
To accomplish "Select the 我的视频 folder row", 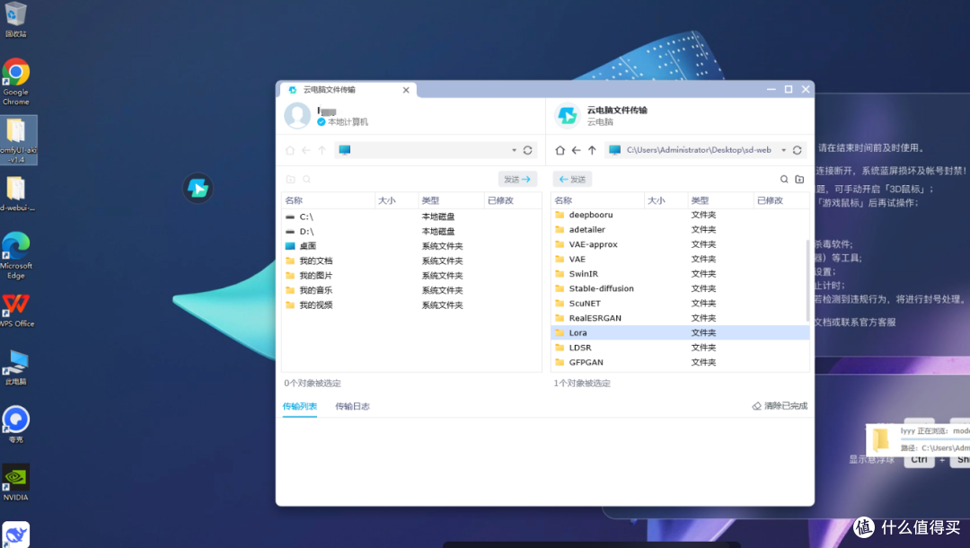I will (411, 305).
